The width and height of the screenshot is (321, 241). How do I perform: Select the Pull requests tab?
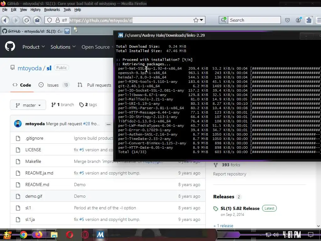pos(94,85)
